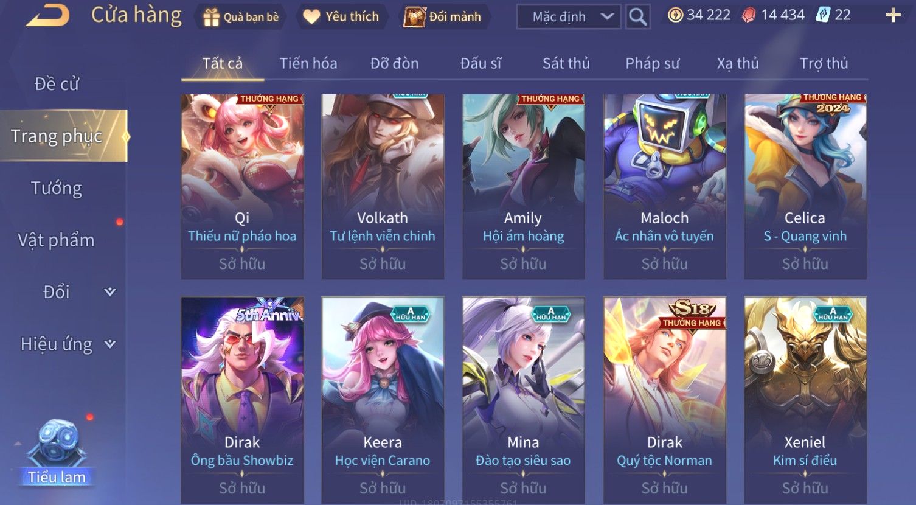This screenshot has width=916, height=505.
Task: Open Yêu thích heart favorites
Action: [x=311, y=16]
